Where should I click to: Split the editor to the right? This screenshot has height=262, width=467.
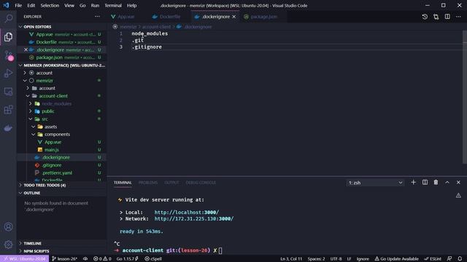click(447, 17)
